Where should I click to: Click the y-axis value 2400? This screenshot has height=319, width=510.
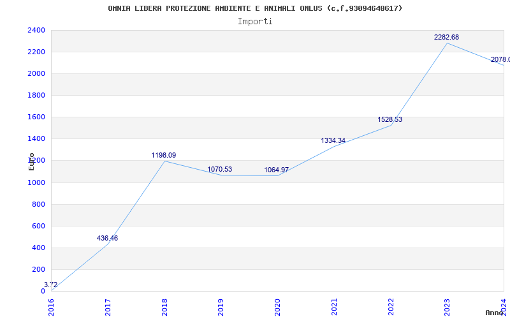pos(36,30)
